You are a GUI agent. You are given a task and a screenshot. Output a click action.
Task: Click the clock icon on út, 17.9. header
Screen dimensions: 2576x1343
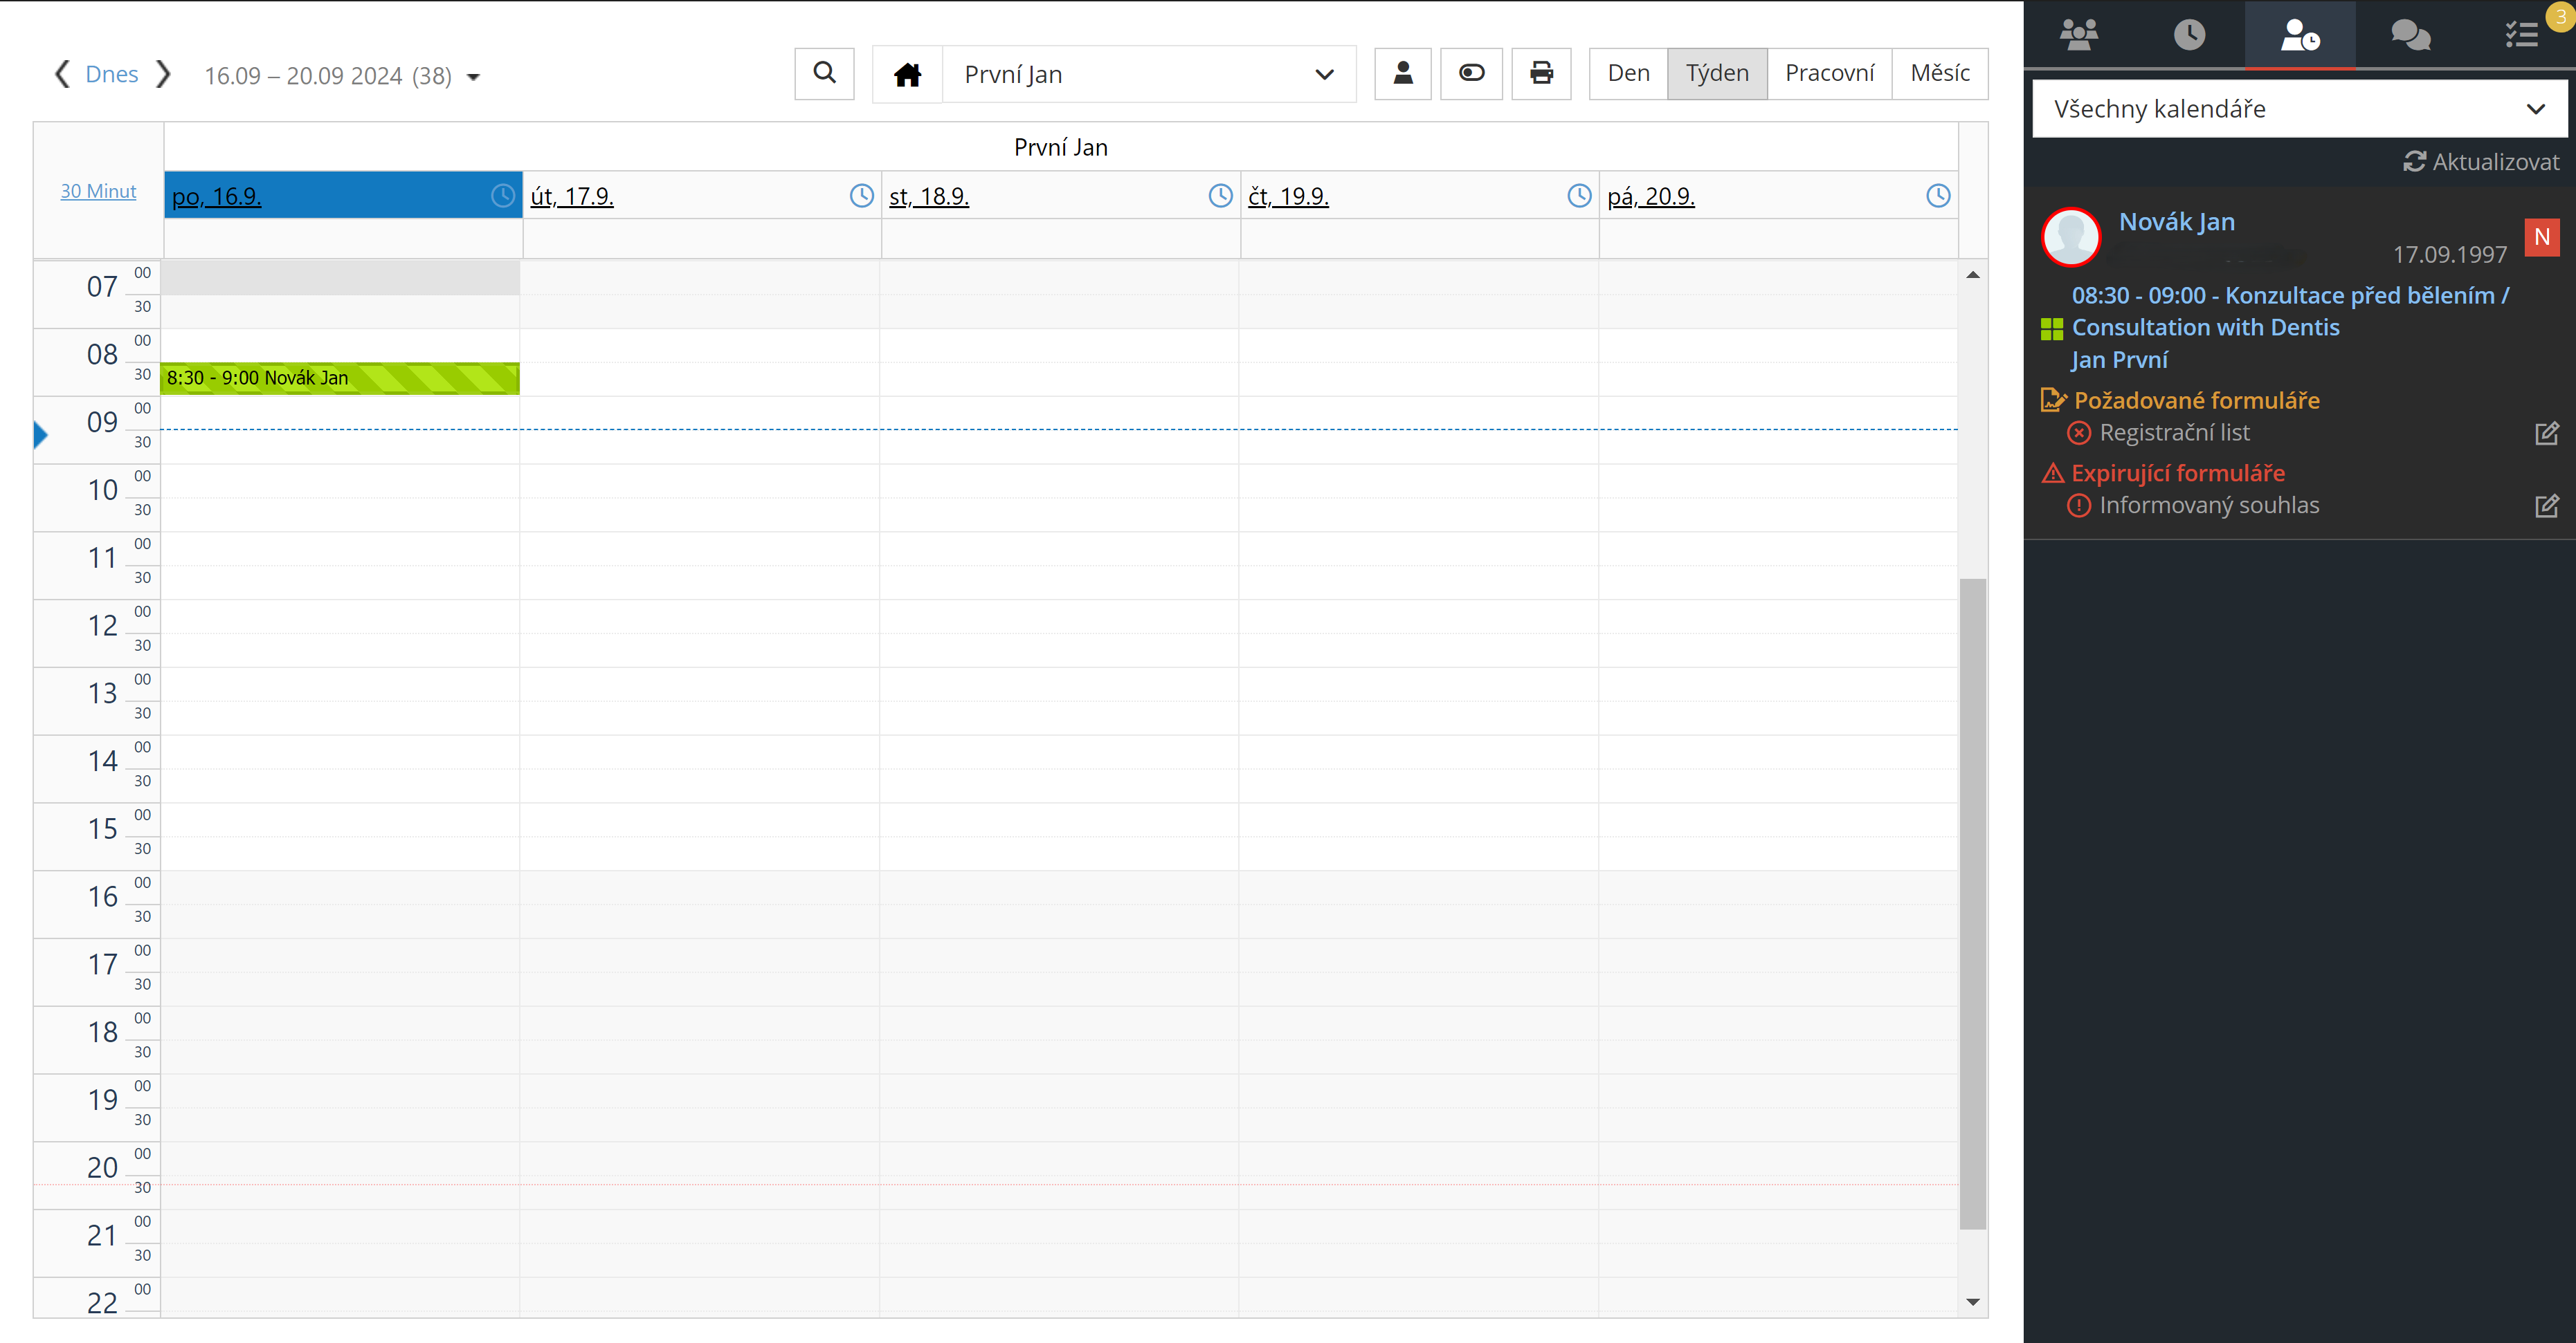pos(861,196)
